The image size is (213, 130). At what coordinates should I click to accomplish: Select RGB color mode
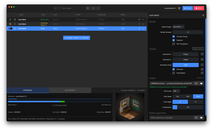188,97
